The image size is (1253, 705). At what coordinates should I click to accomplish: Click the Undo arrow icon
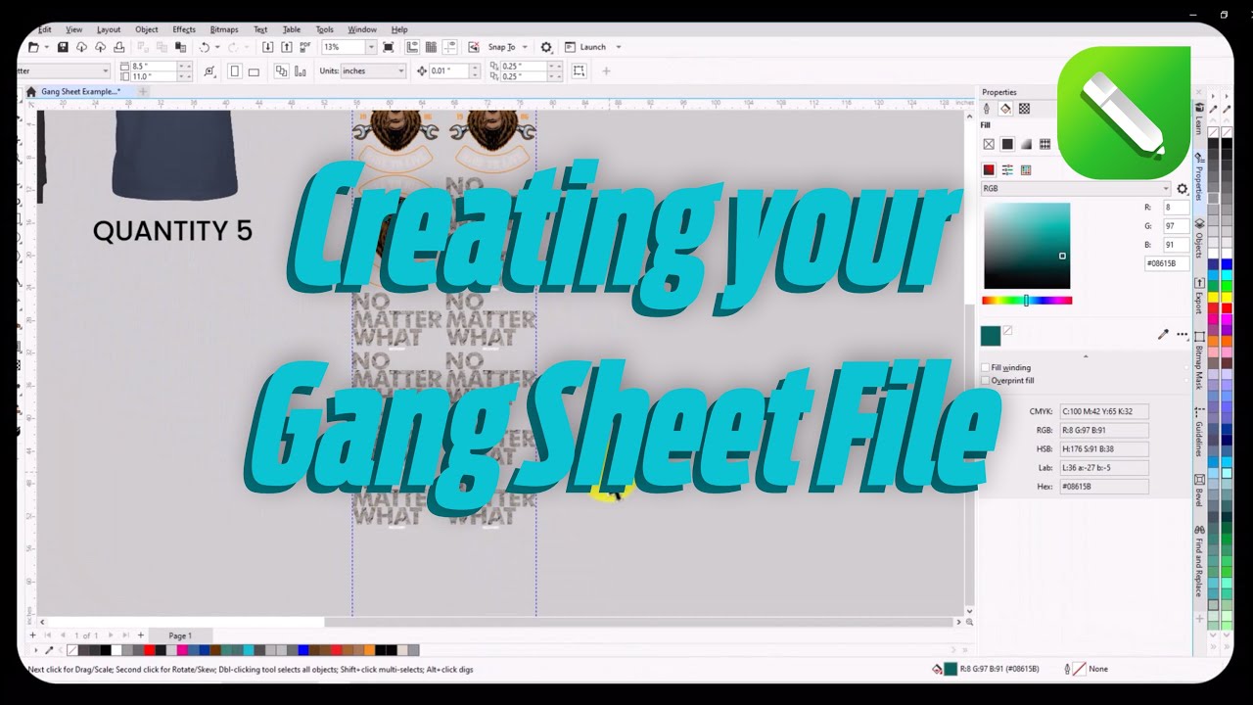point(205,47)
